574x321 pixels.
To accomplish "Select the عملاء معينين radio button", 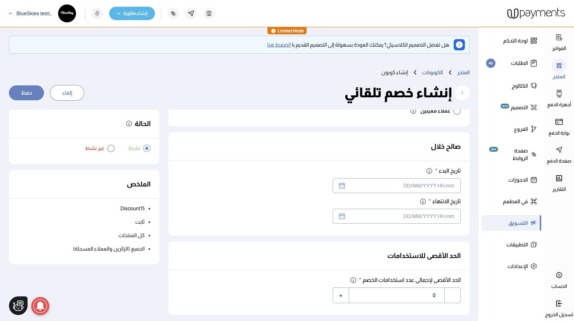I will click(457, 111).
